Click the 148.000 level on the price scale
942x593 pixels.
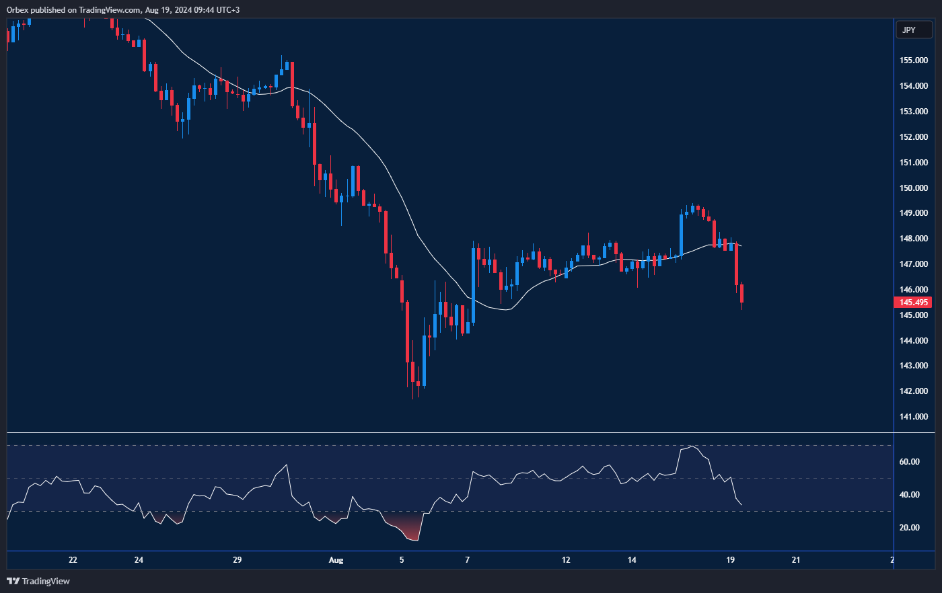[914, 239]
